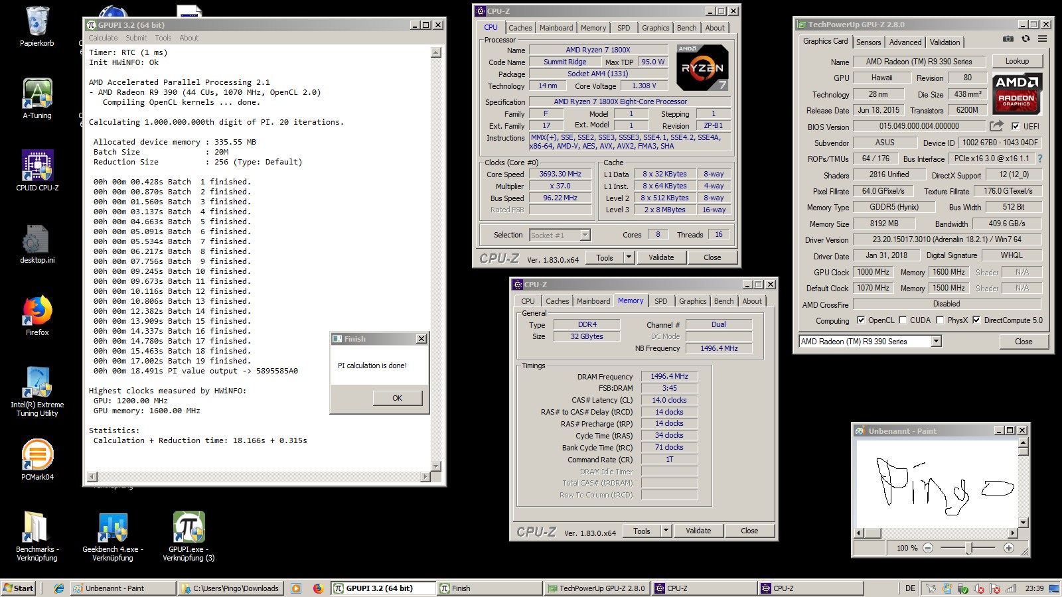This screenshot has width=1062, height=597.
Task: Open the Benchmarks folder shortcut
Action: (37, 536)
